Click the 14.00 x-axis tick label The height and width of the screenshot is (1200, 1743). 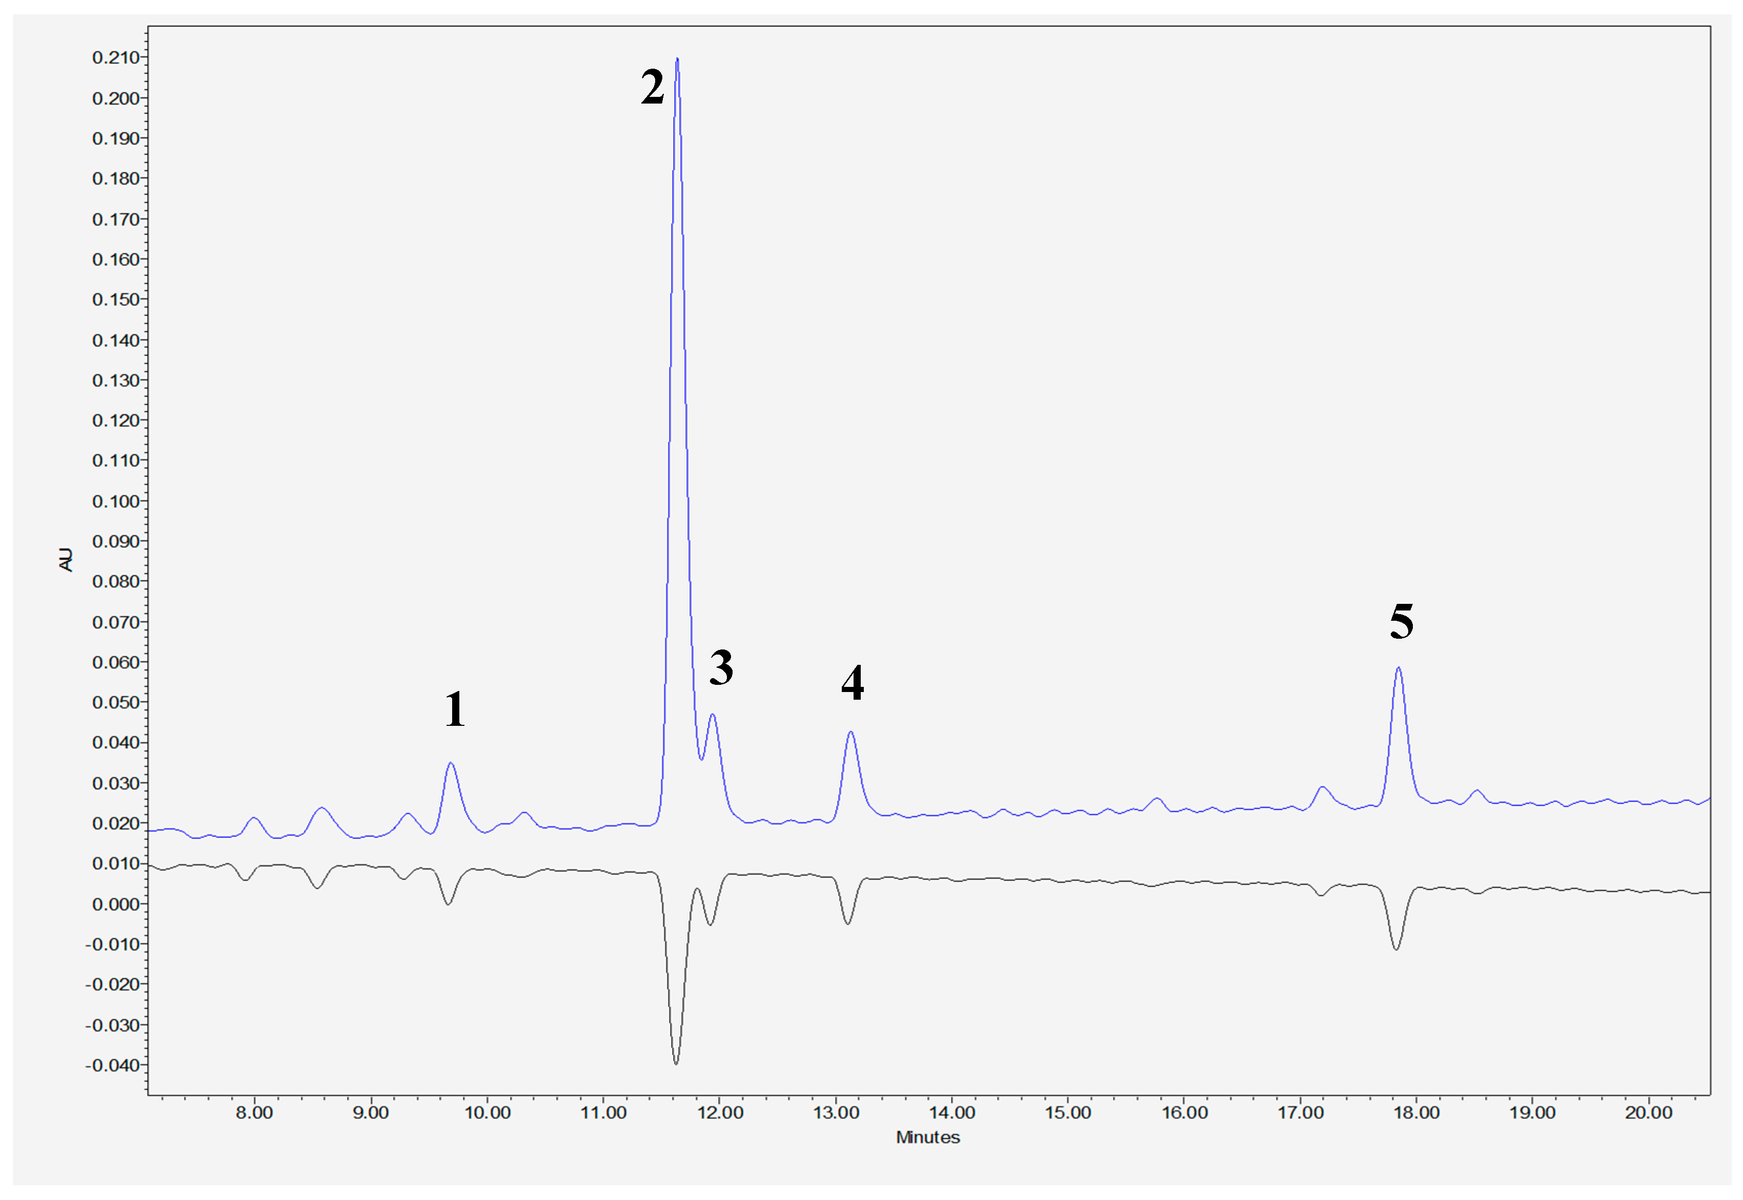pos(951,1113)
